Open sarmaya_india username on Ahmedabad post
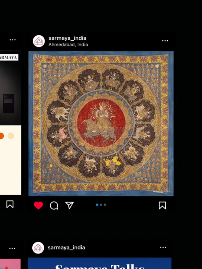Image resolution: width=202 pixels, height=269 pixels. click(x=67, y=38)
